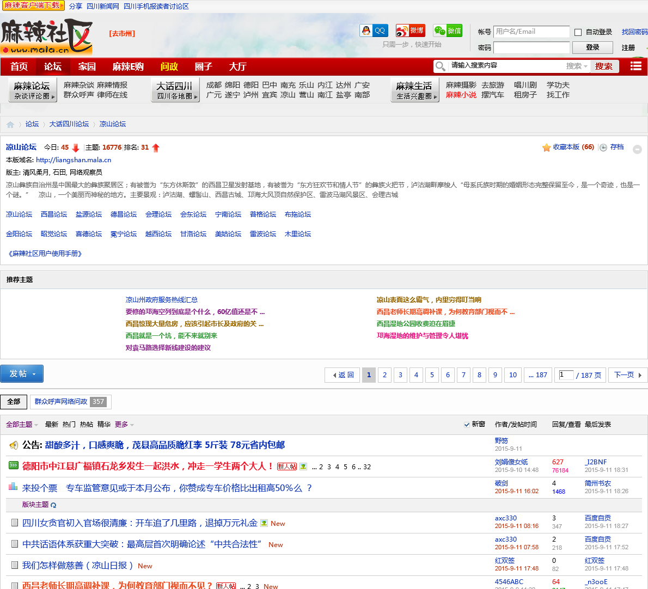Select 问政 in the navigation bar
Screen dimensions: 648x589
pos(169,66)
